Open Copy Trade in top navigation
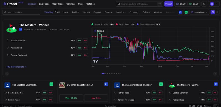Screen dimensions: 221x107 click(58, 4)
